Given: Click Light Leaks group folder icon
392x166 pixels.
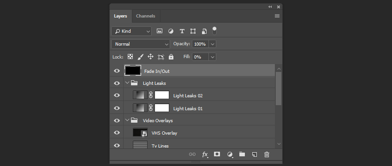Looking at the screenshot, I should (134, 83).
